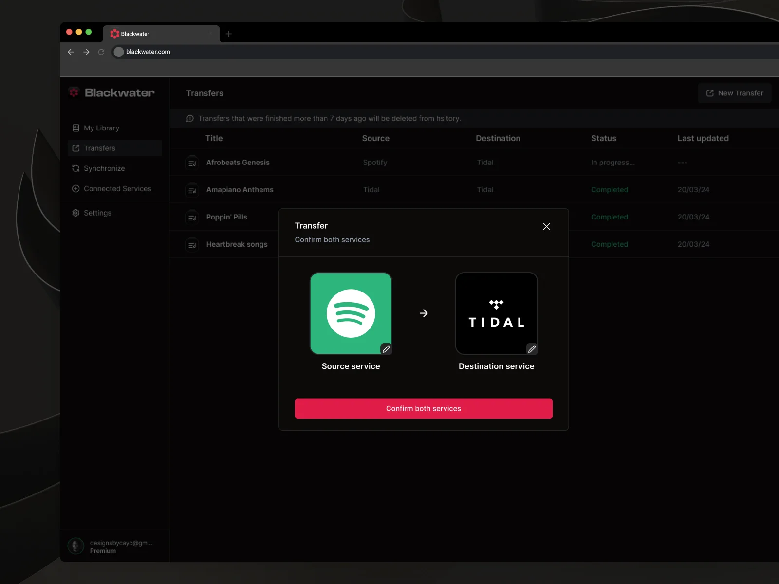Open My Library in sidebar
The height and width of the screenshot is (584, 779).
[x=115, y=128]
